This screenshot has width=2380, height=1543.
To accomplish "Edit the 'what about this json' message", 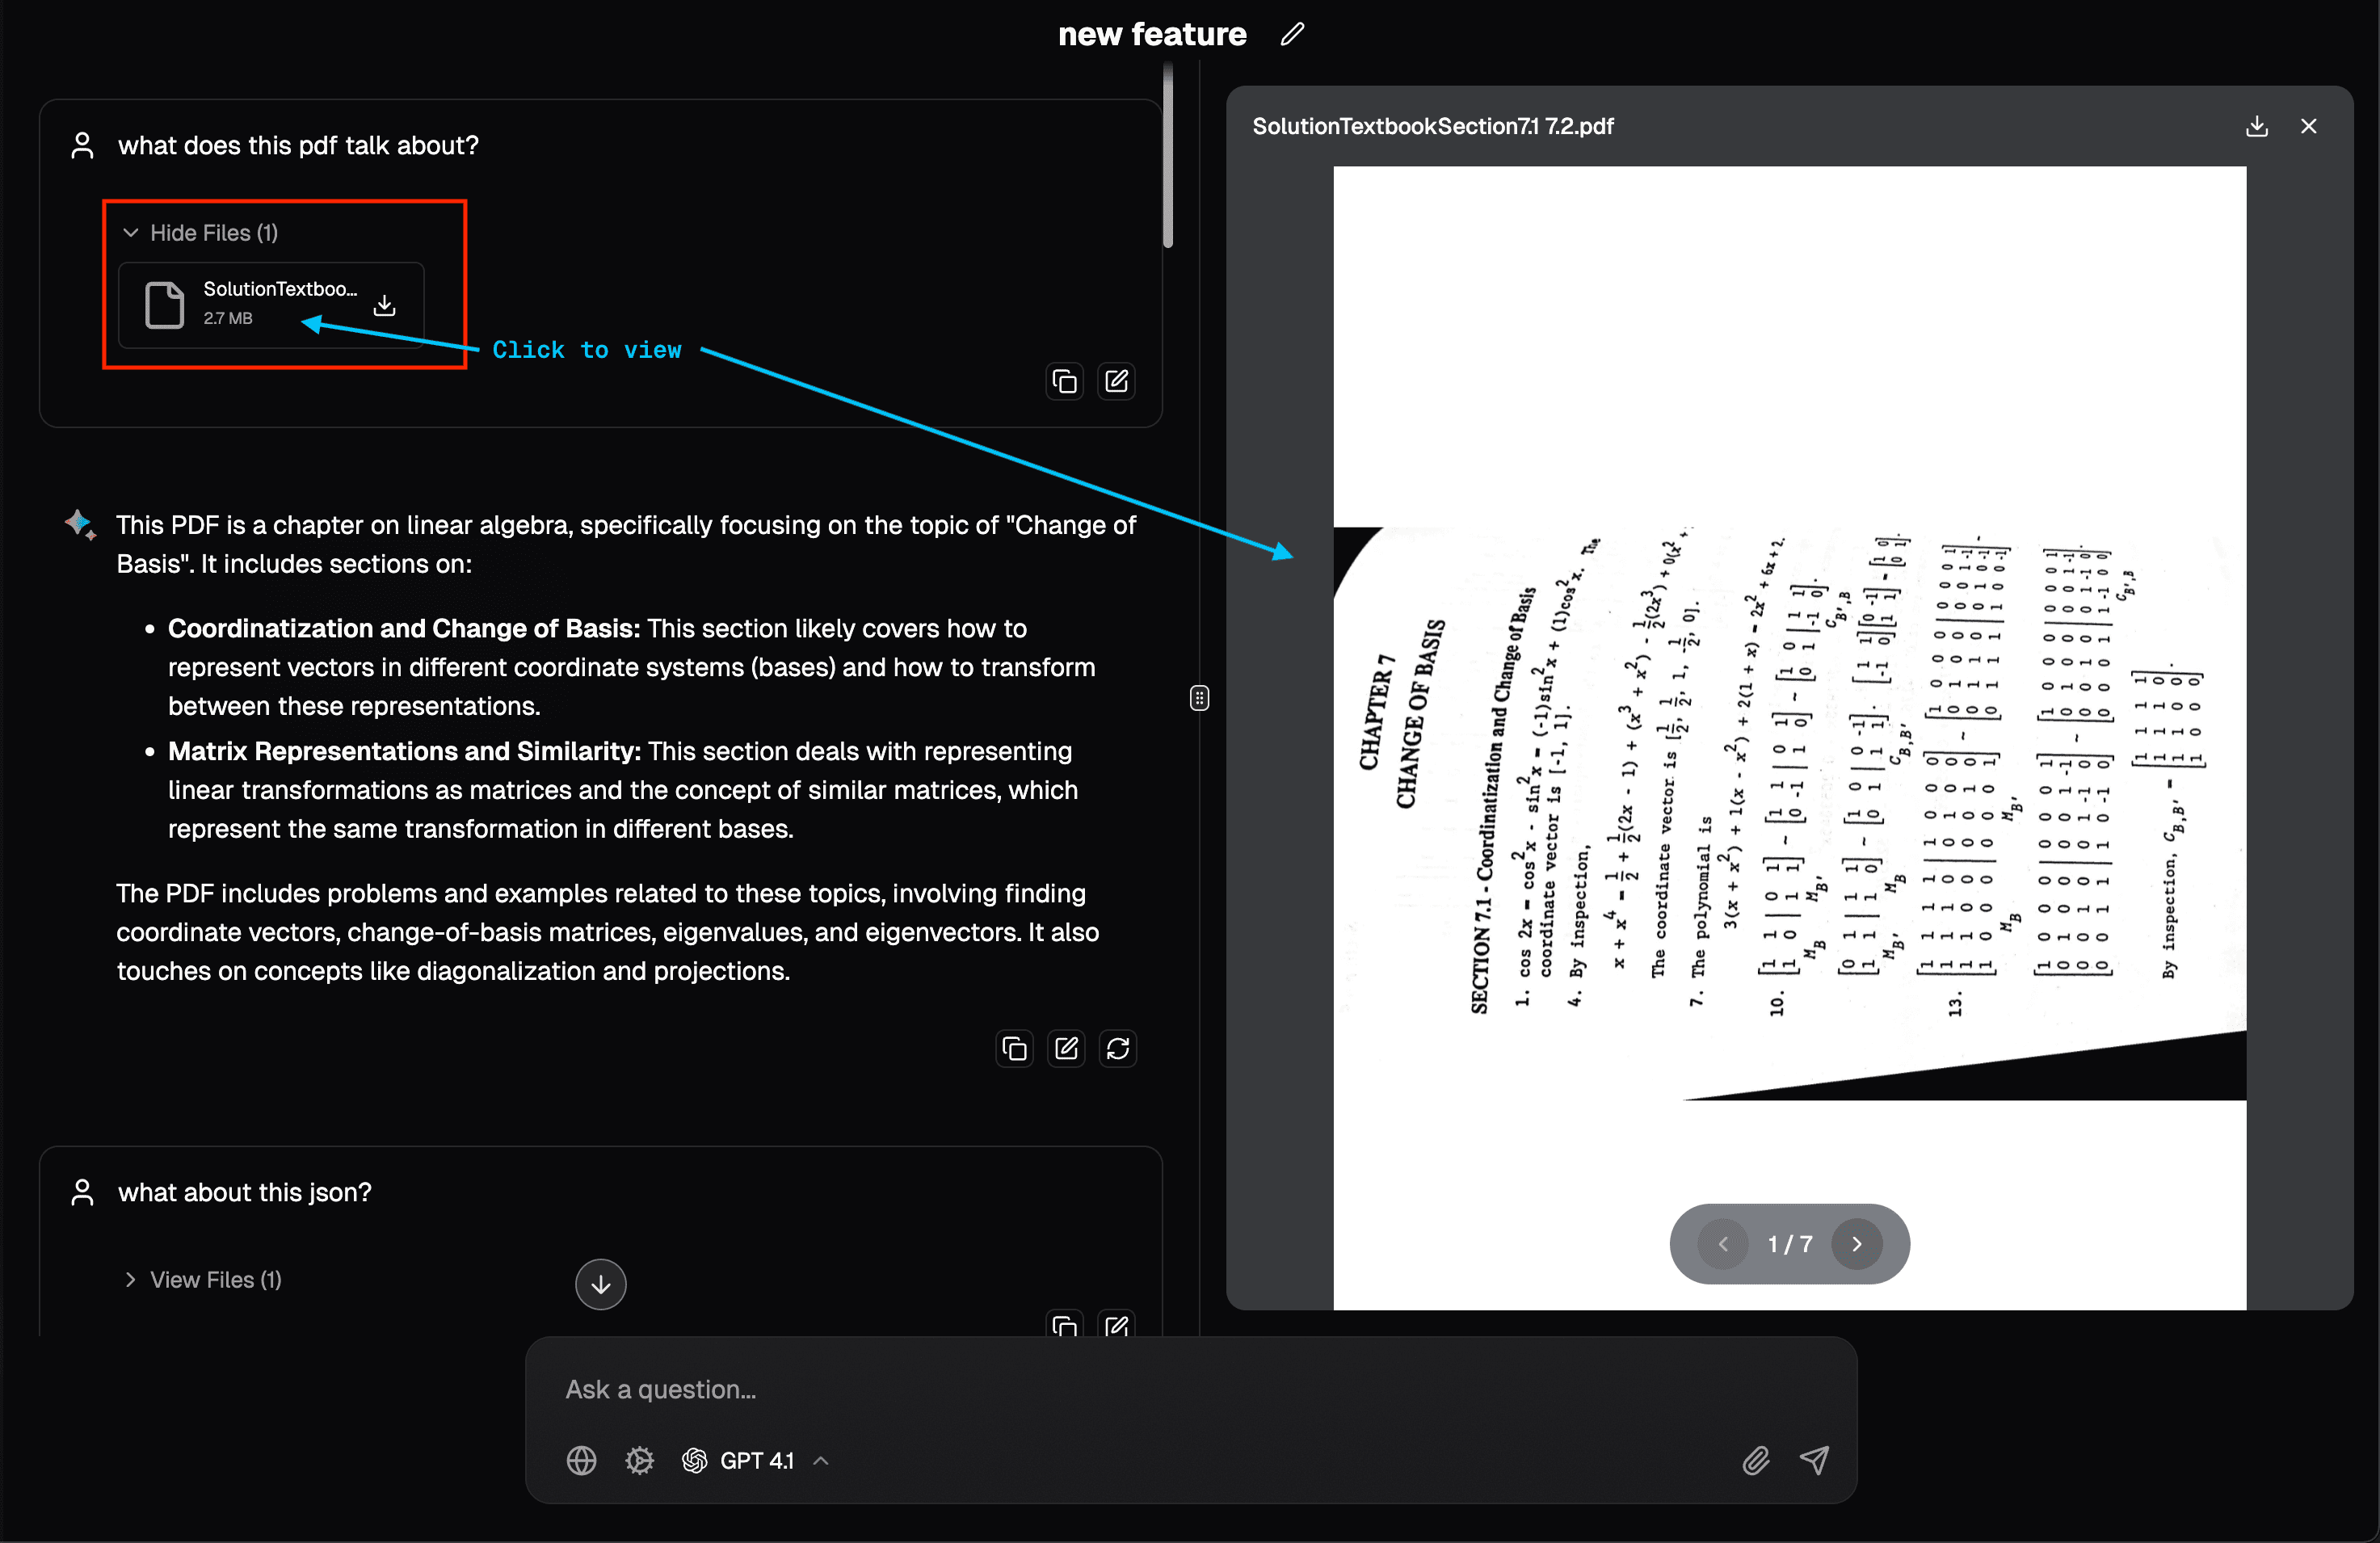I will (x=1117, y=1326).
